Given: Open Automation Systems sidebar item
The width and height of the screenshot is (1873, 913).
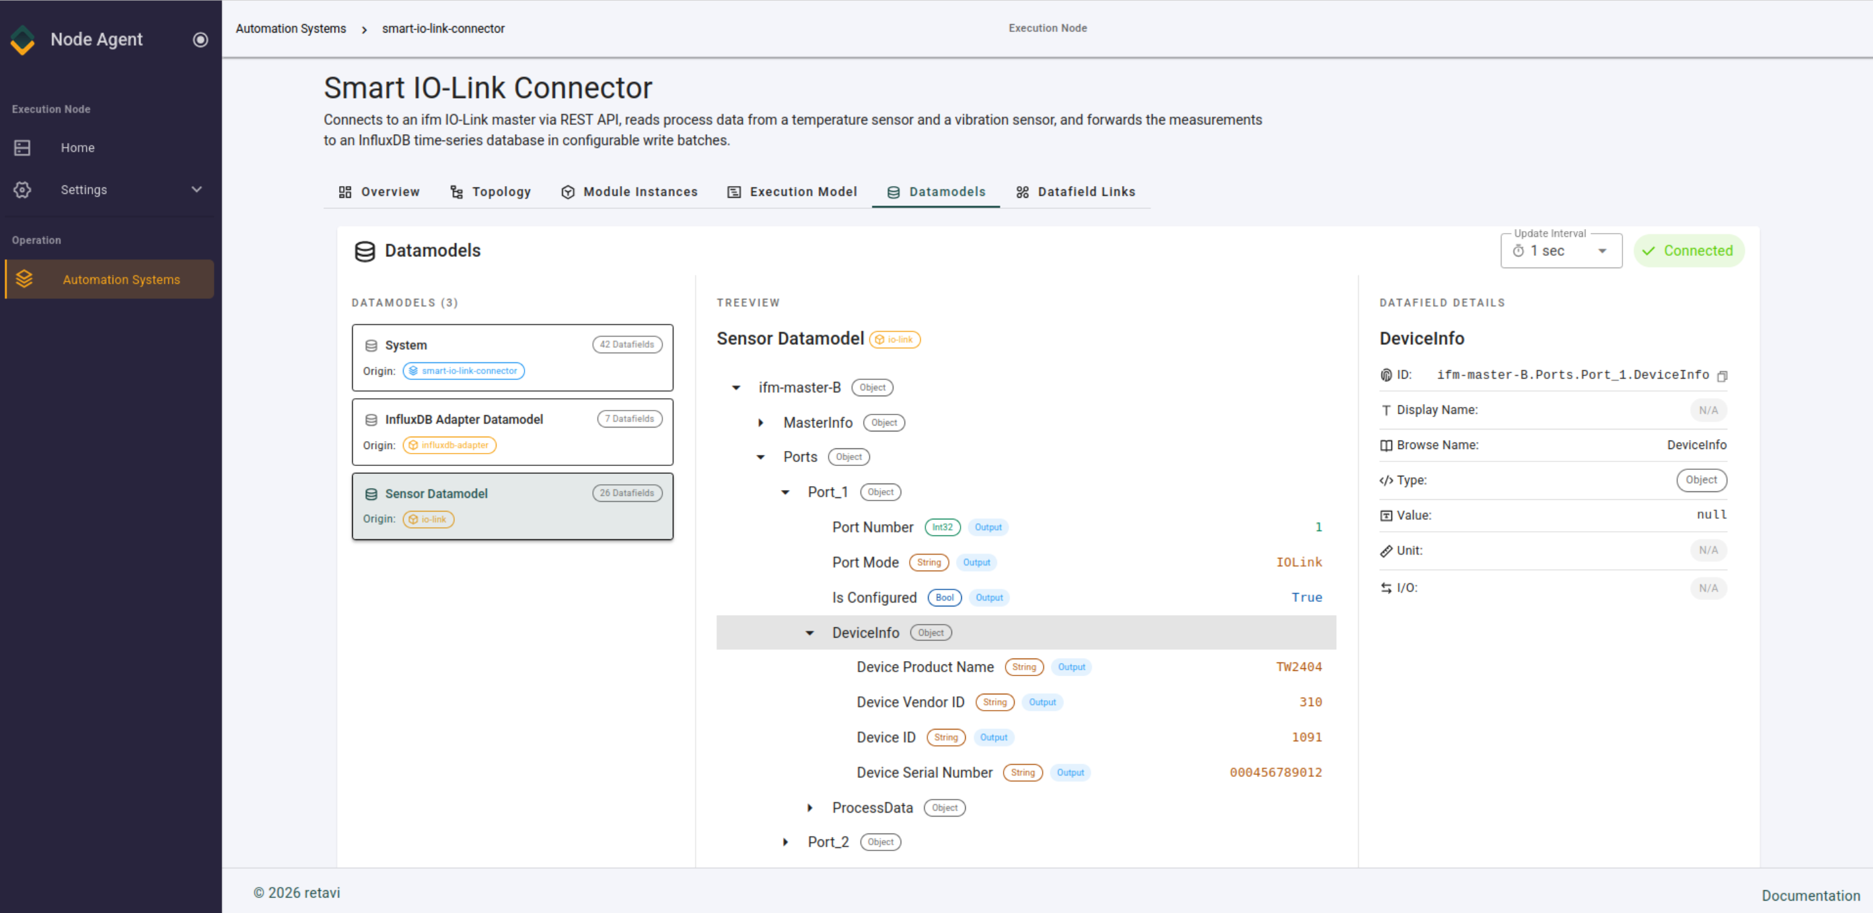Looking at the screenshot, I should click(x=109, y=279).
